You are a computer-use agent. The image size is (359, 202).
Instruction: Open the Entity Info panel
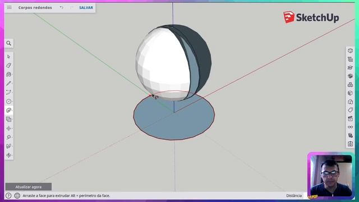350,50
